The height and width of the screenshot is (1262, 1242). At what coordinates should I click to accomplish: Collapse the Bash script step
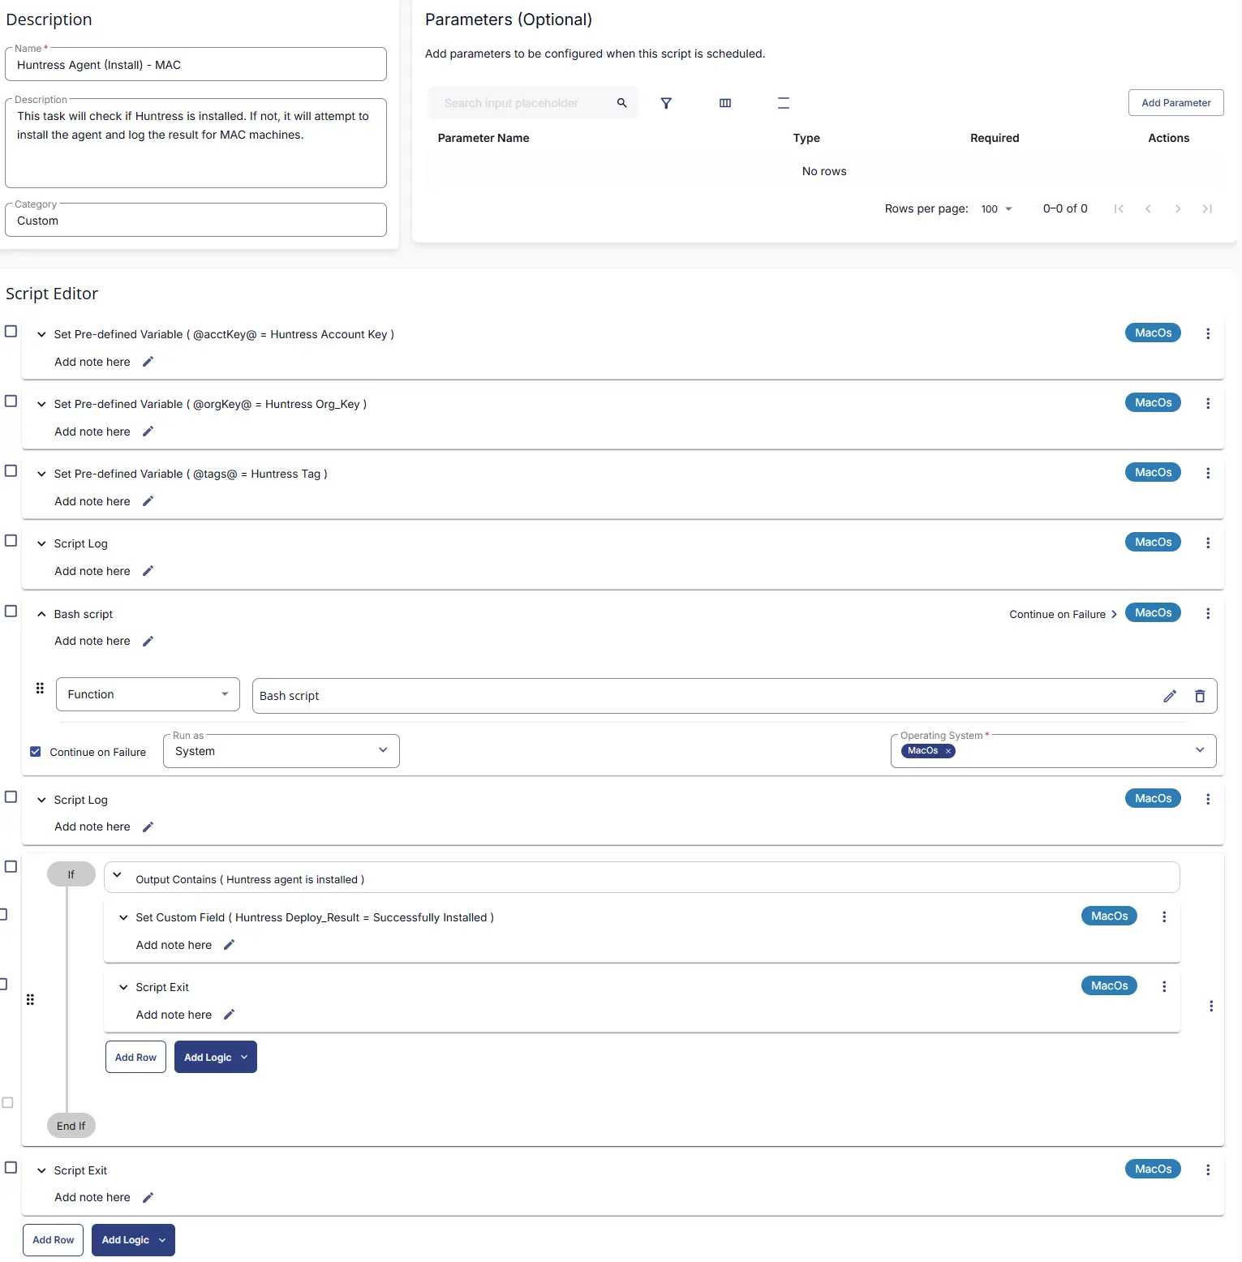point(41,614)
